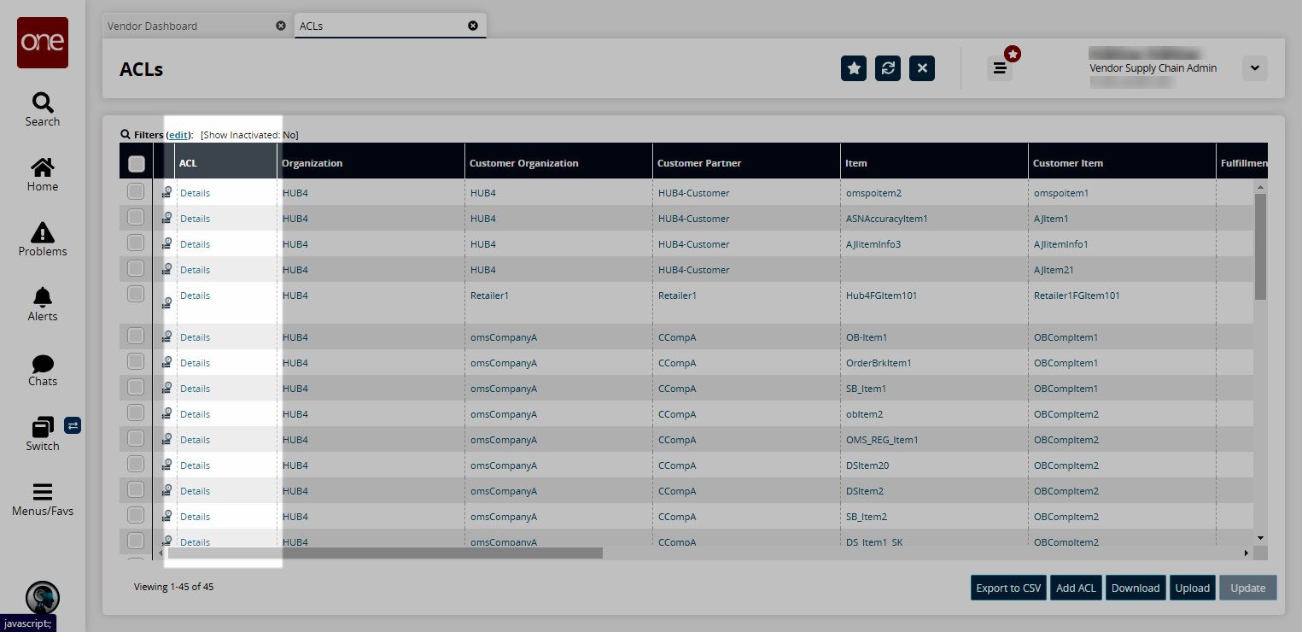Go to Home in the sidebar
Viewport: 1302px width, 632px height.
43,174
